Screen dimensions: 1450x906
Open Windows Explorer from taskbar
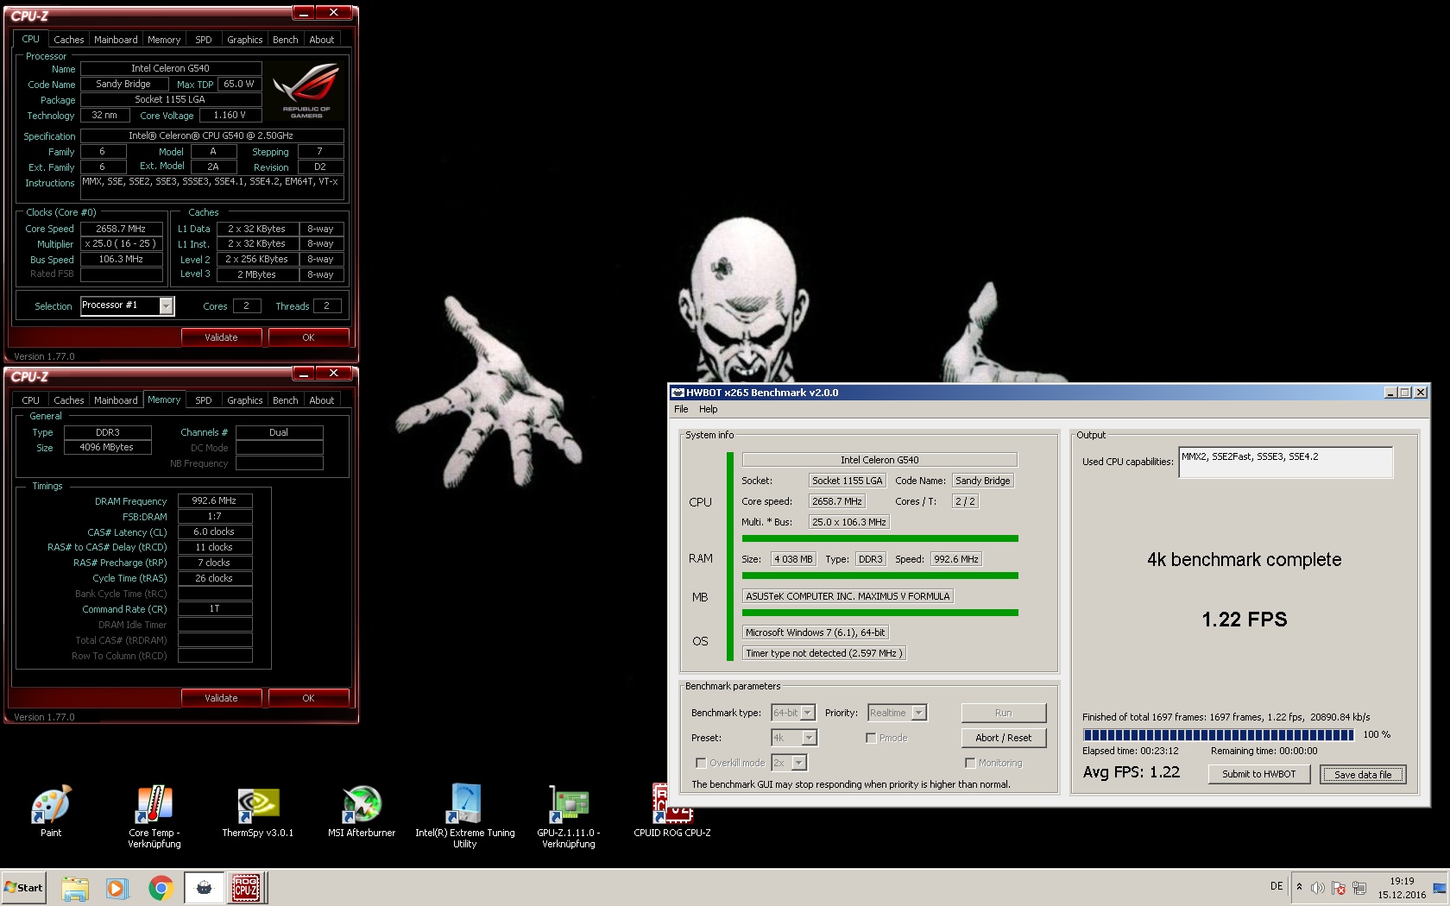tap(75, 888)
